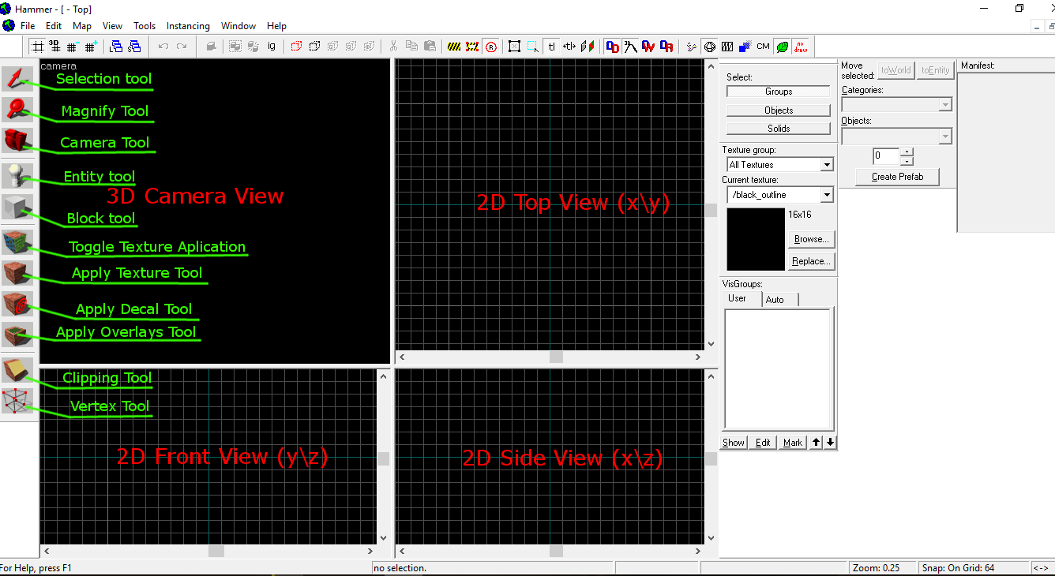Screen dimensions: 1055x576
Task: Select the Apply Decal tool icon
Action: point(17,304)
